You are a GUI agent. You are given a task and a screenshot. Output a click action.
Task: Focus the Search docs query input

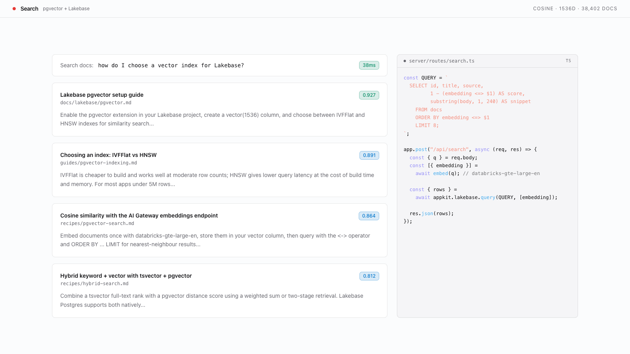[220, 65]
